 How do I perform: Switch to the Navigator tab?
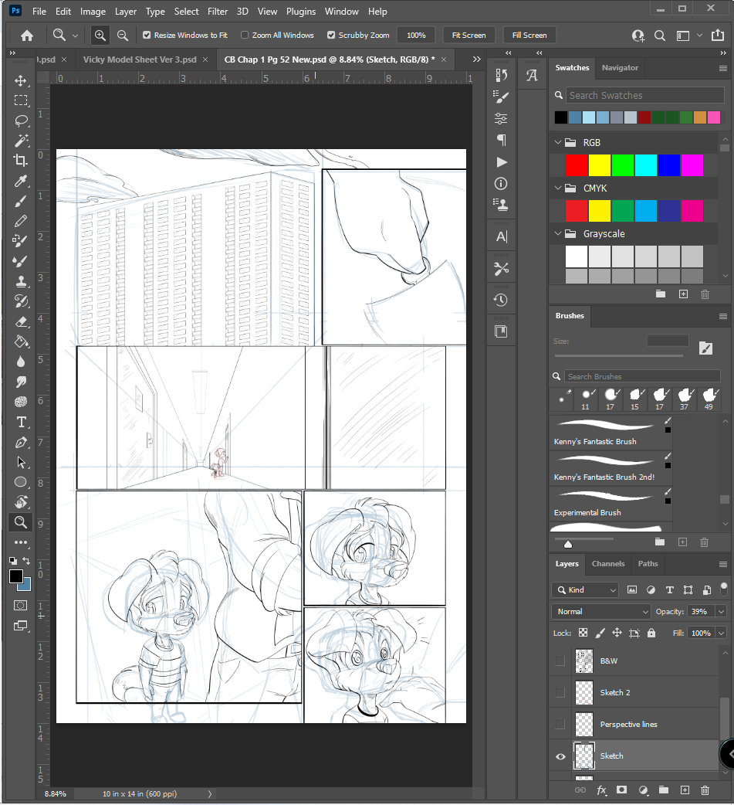tap(620, 68)
